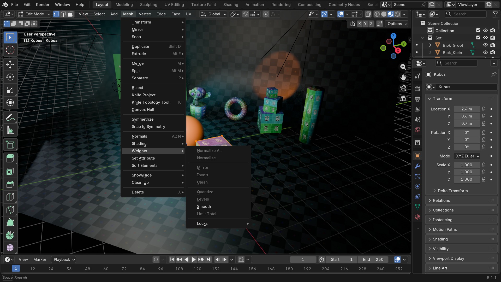Hide Blok_Groot in viewport via eye icon
Screen dimensions: 501x282
[x=485, y=45]
